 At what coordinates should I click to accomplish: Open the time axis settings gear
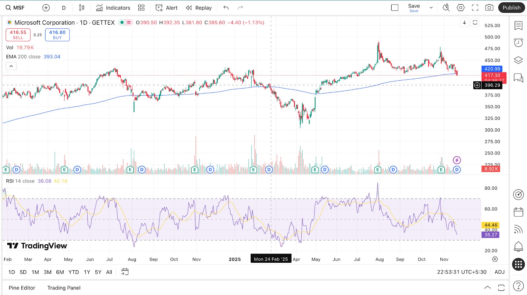click(495, 259)
